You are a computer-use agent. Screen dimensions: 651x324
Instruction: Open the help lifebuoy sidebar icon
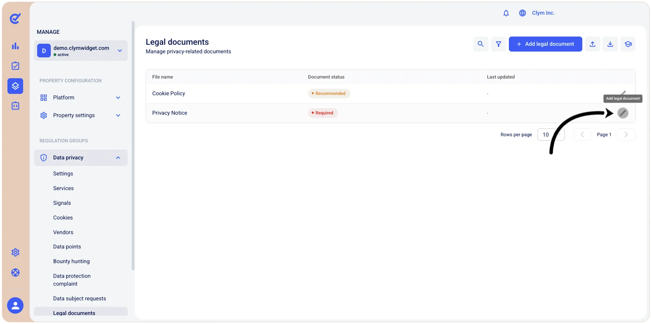pos(15,272)
